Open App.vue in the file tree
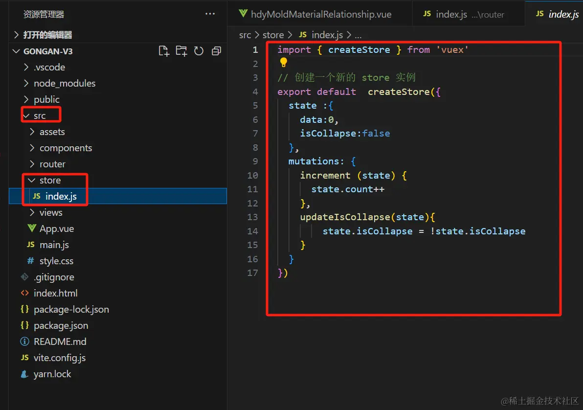This screenshot has height=410, width=583. pyautogui.click(x=118, y=228)
